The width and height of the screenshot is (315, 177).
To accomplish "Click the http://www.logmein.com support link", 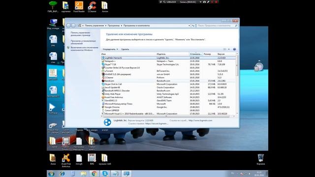I will pos(200,120).
